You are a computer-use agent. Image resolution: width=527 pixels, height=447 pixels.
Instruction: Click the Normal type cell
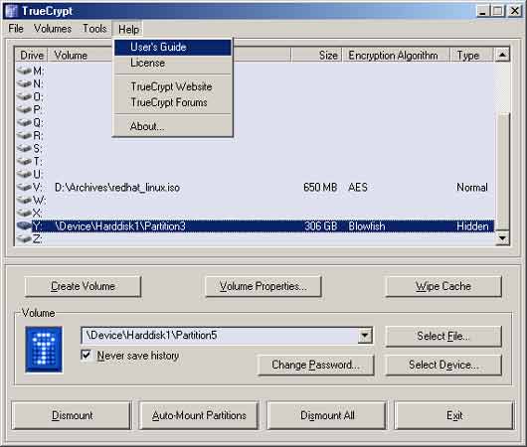[472, 187]
